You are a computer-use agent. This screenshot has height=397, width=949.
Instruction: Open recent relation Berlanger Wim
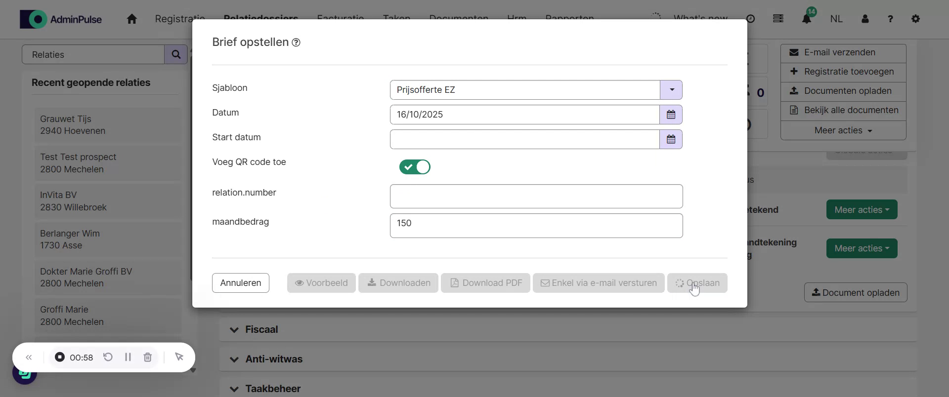tap(108, 239)
